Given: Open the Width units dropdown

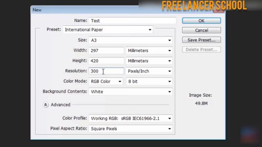Looking at the screenshot, I should coord(149,51).
